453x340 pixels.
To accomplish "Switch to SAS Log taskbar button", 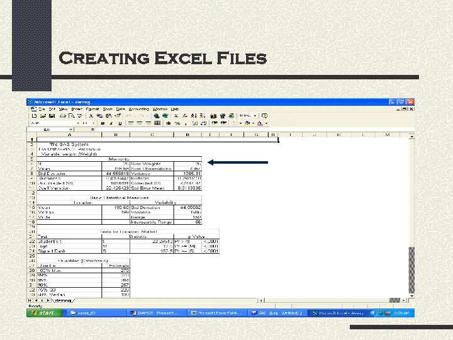I will click(276, 313).
